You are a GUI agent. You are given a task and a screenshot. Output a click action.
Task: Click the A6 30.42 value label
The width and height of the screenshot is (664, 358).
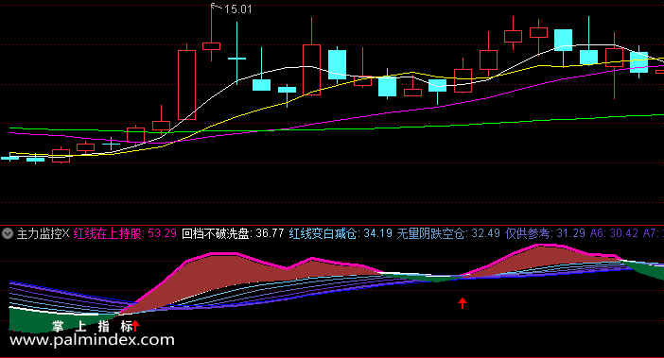click(x=614, y=233)
